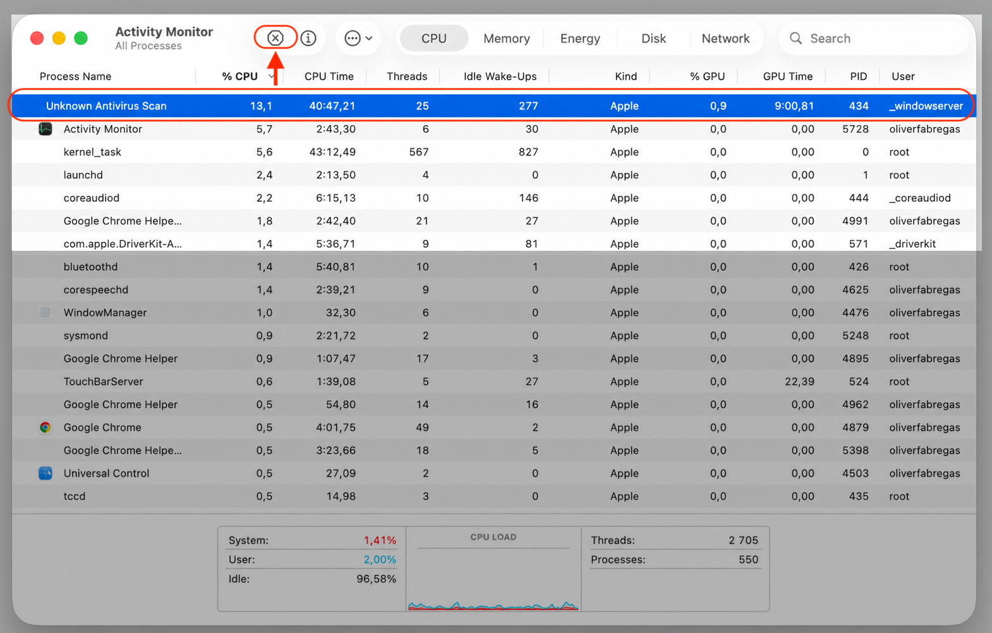Select Google Chrome Helpe... with PID 5398
Image resolution: width=992 pixels, height=633 pixels.
(493, 450)
